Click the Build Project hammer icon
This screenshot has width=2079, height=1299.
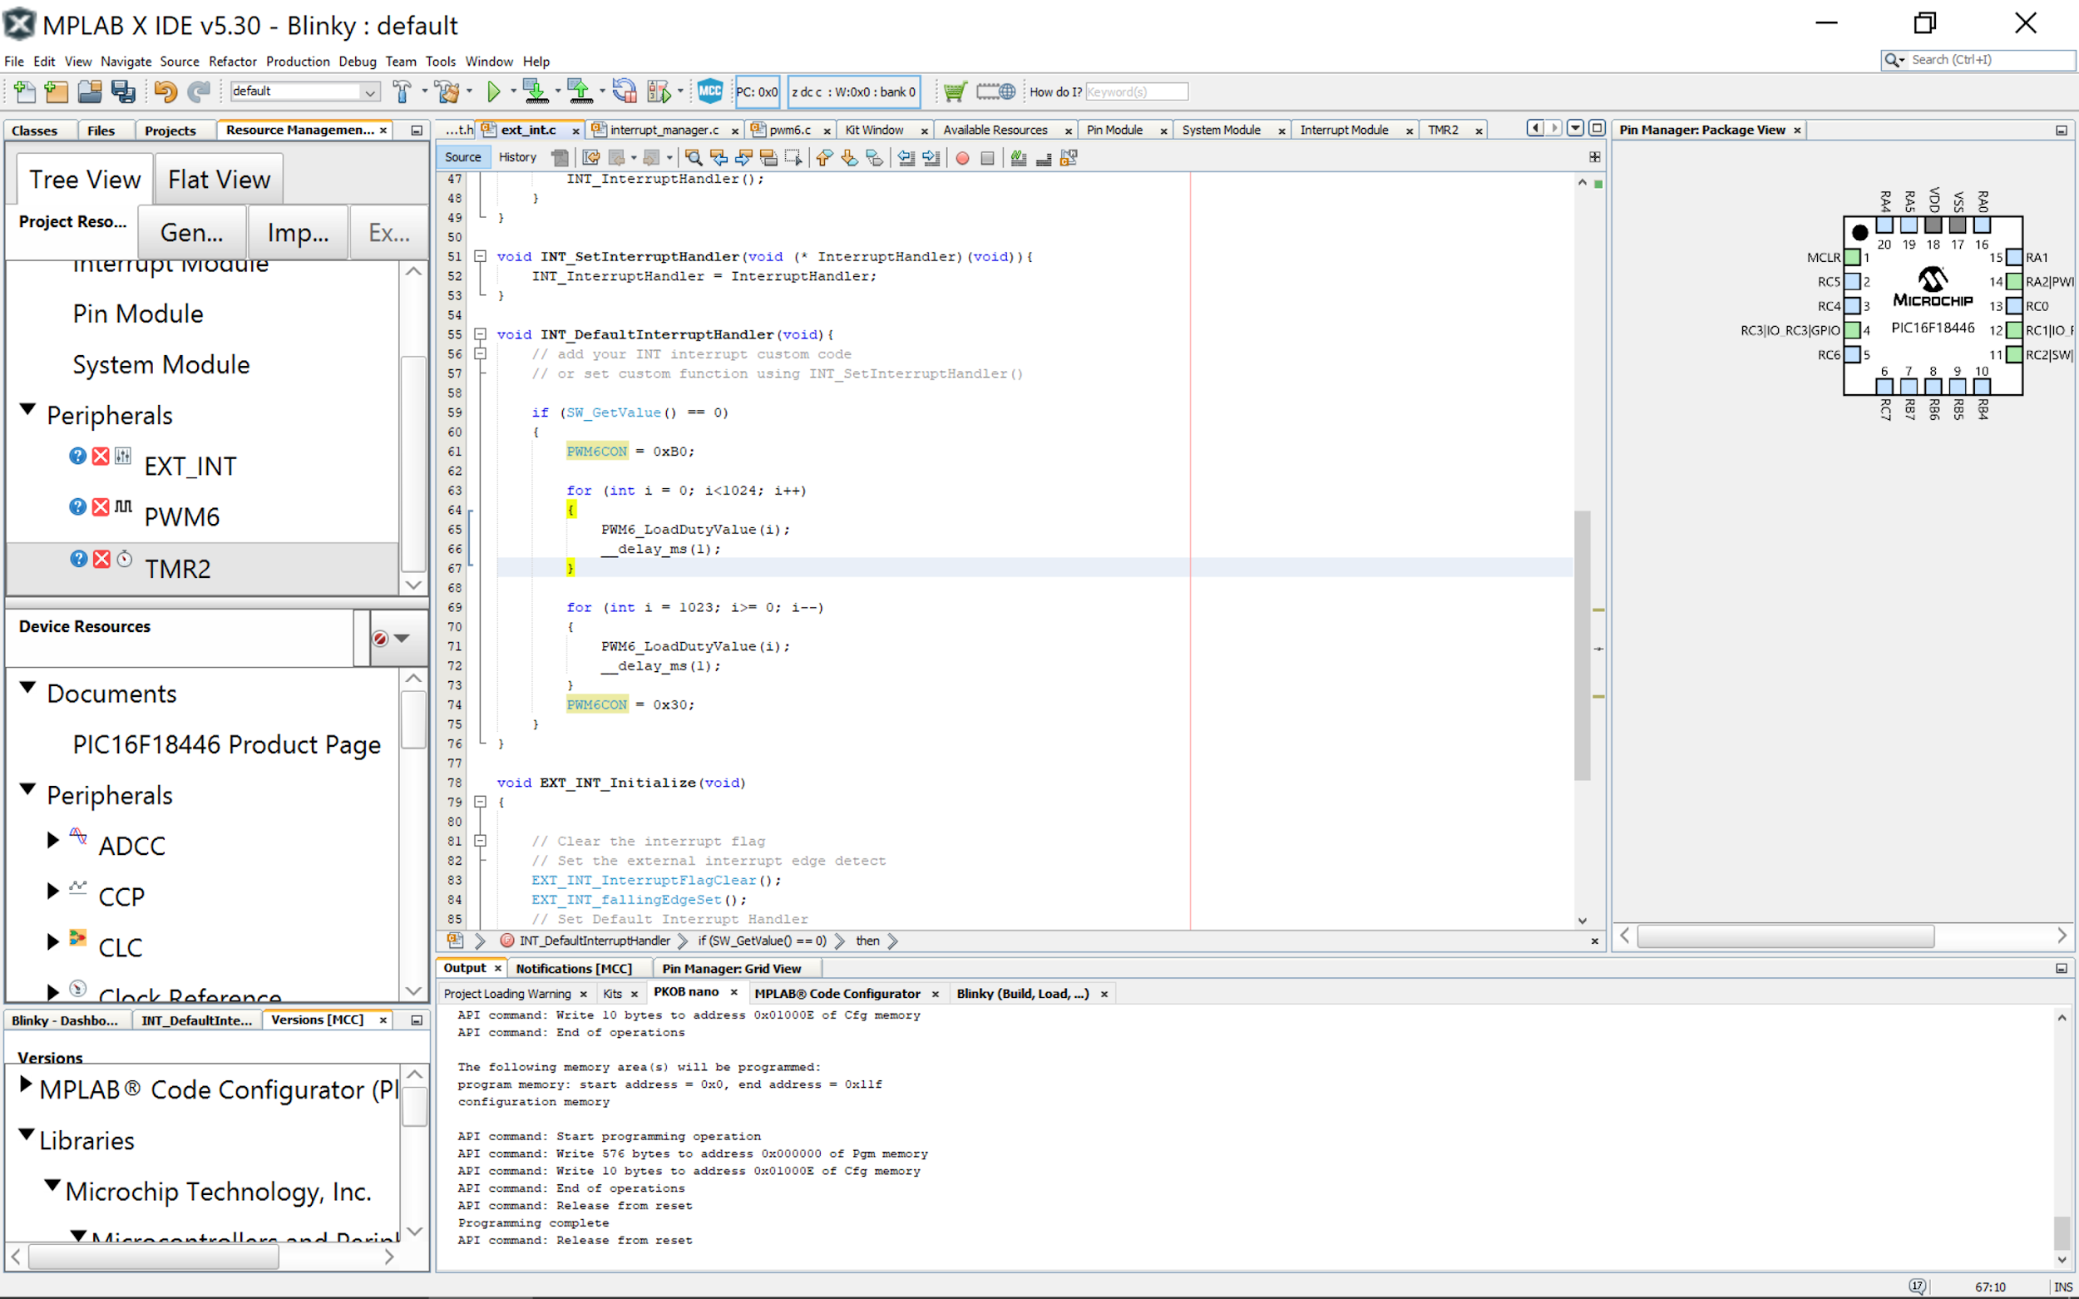pyautogui.click(x=402, y=91)
